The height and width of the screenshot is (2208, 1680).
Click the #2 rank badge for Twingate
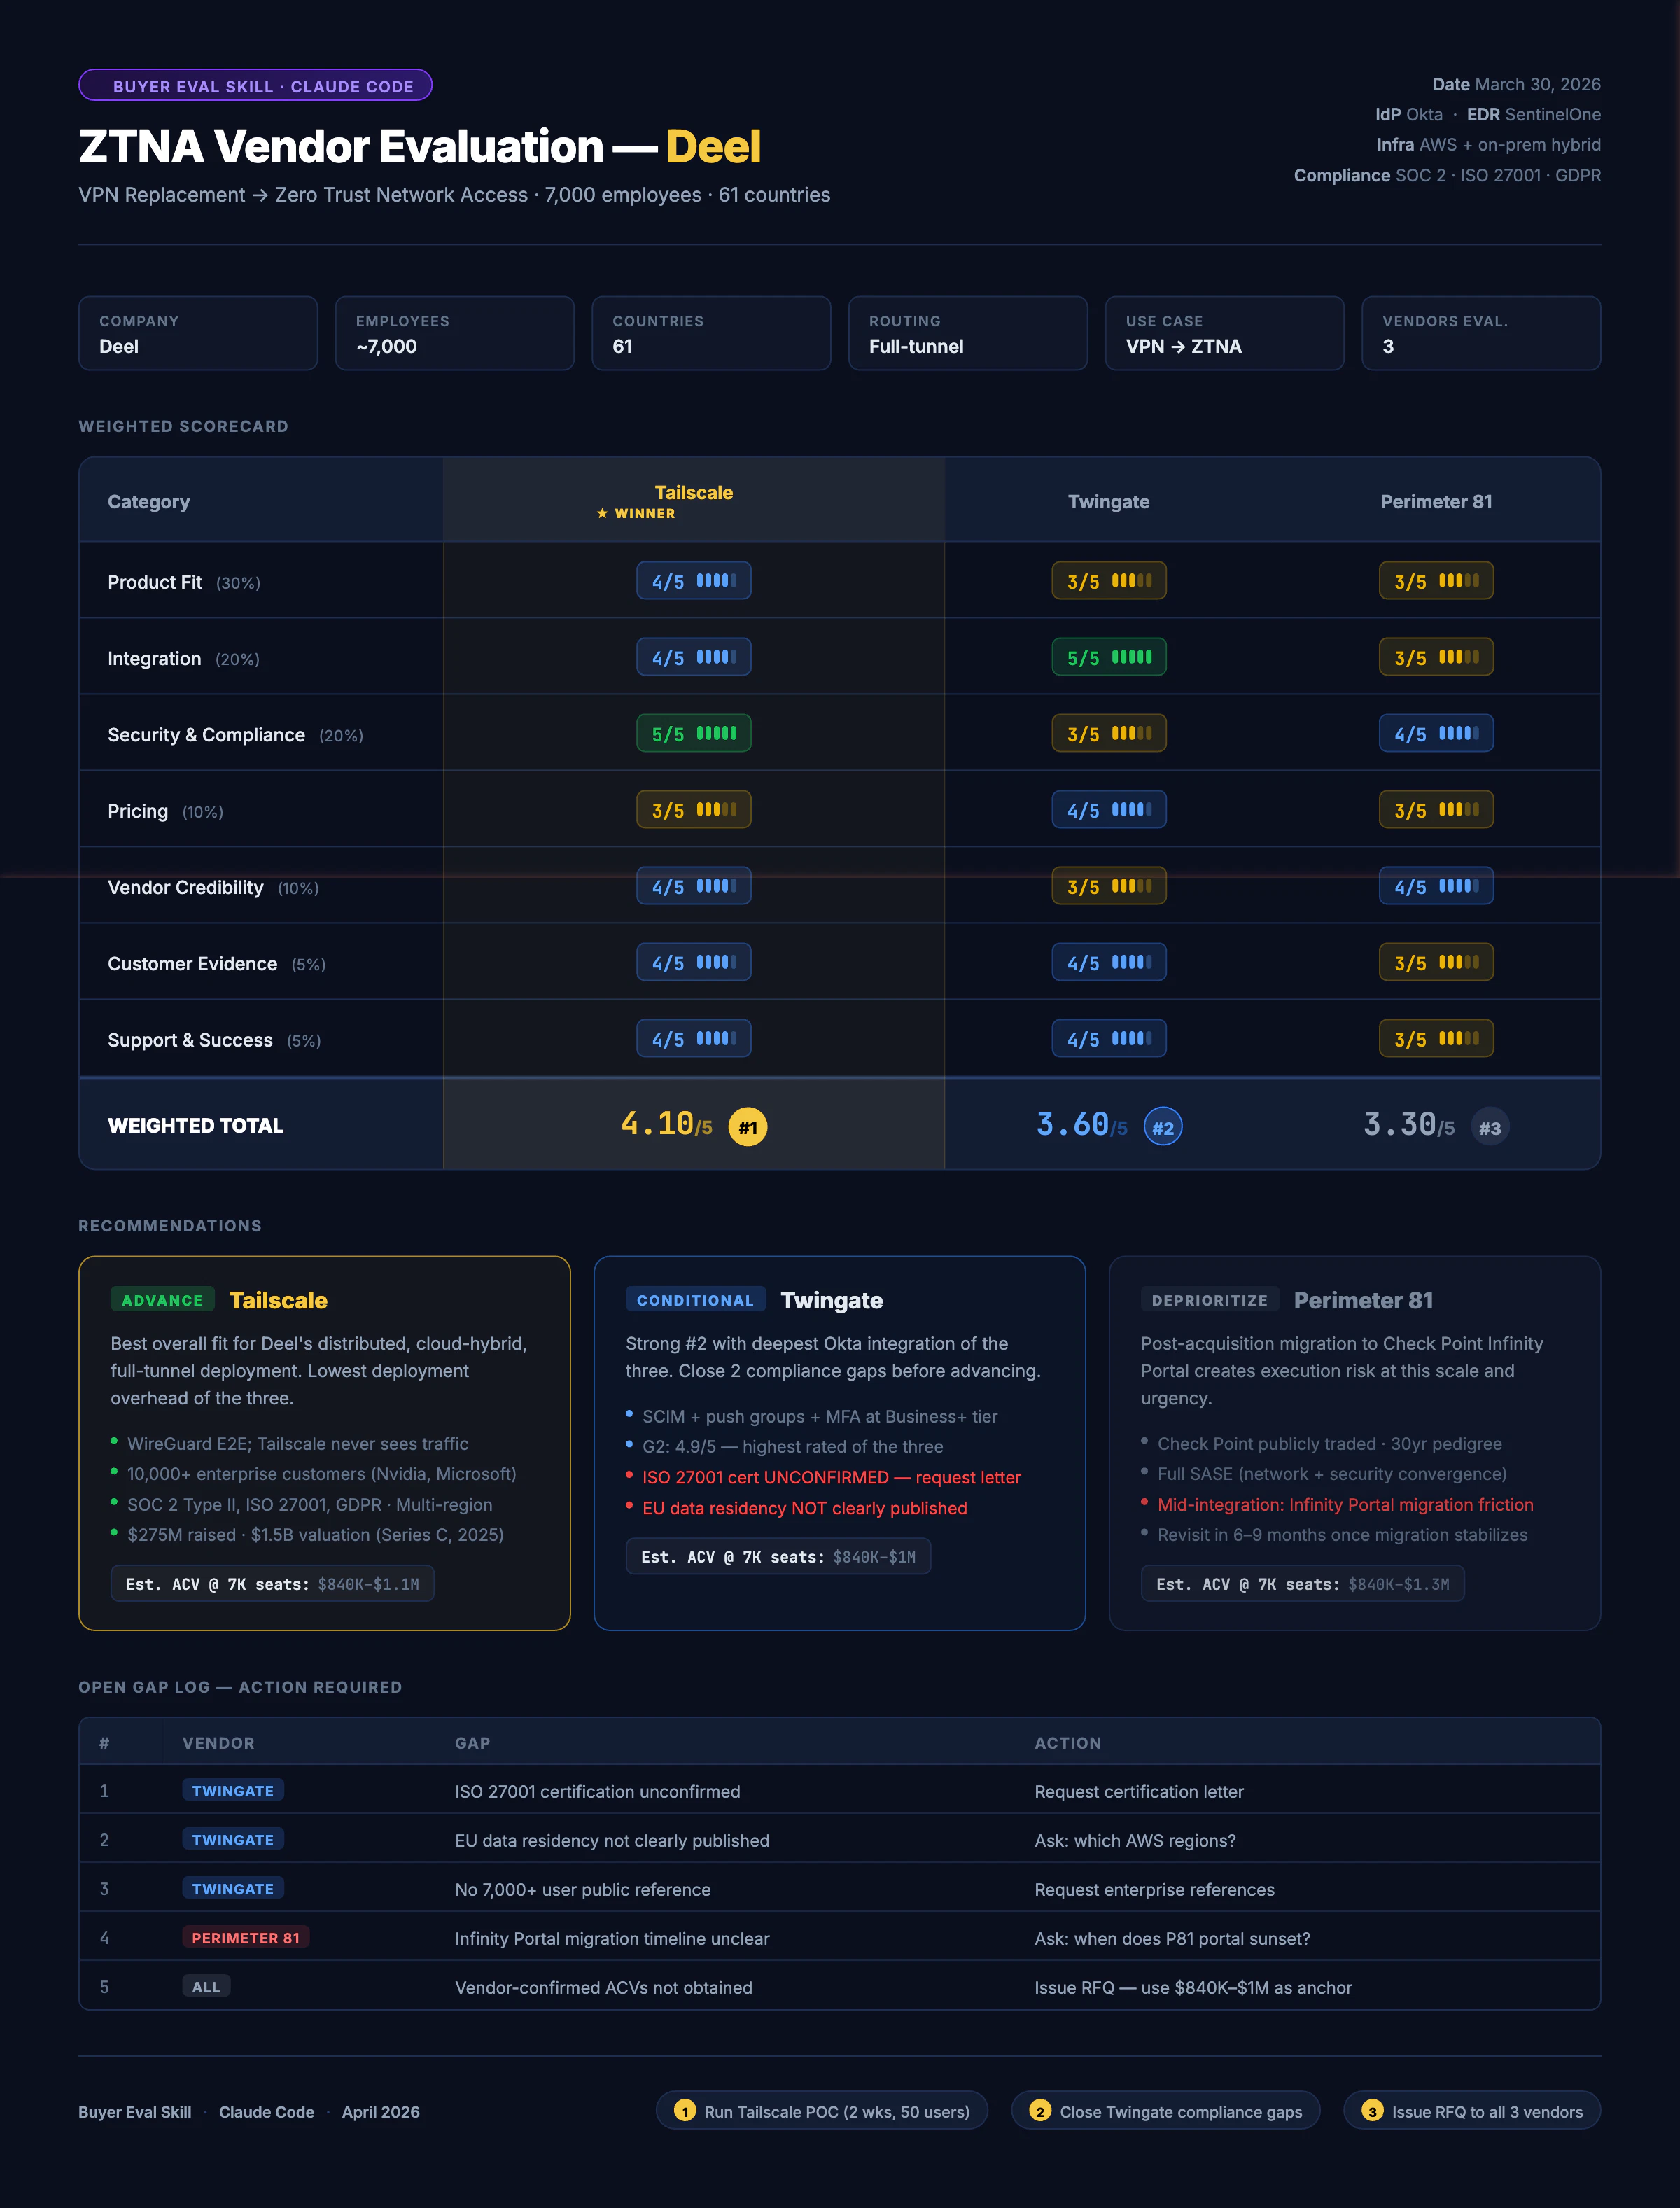coord(1162,1127)
